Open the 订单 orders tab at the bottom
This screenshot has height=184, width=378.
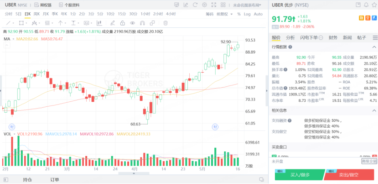(x=55, y=179)
